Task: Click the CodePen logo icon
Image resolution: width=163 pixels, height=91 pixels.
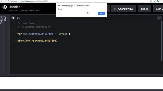Action: (x=5, y=7)
